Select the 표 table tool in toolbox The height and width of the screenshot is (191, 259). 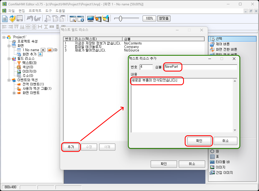click(217, 157)
